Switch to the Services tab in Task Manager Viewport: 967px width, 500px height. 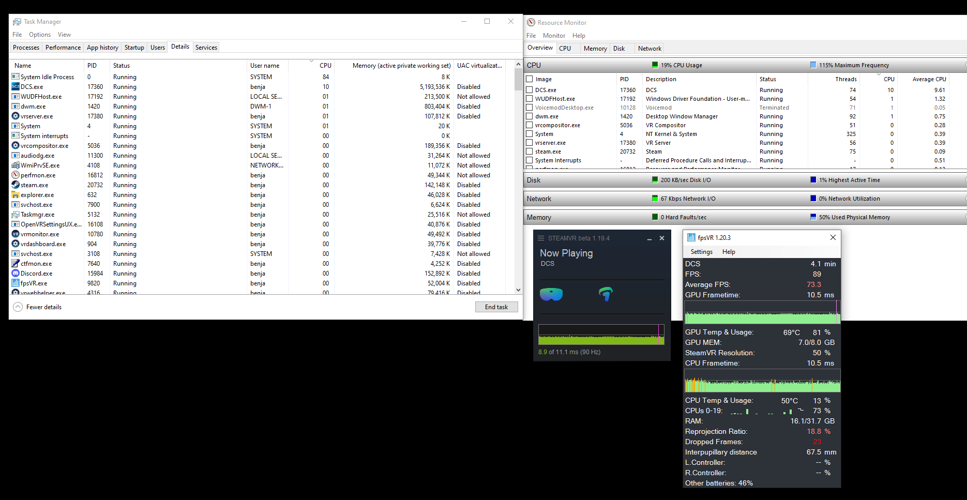click(x=206, y=48)
